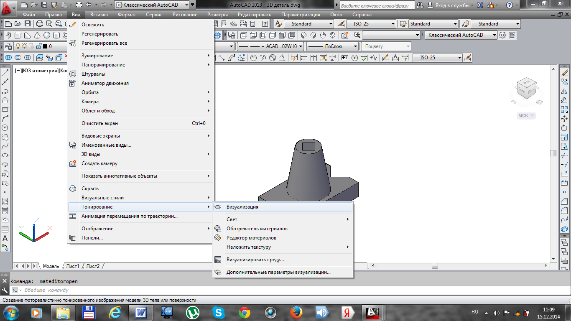Open the Рисование menu
Viewport: 571px width, 321px height.
(x=185, y=15)
